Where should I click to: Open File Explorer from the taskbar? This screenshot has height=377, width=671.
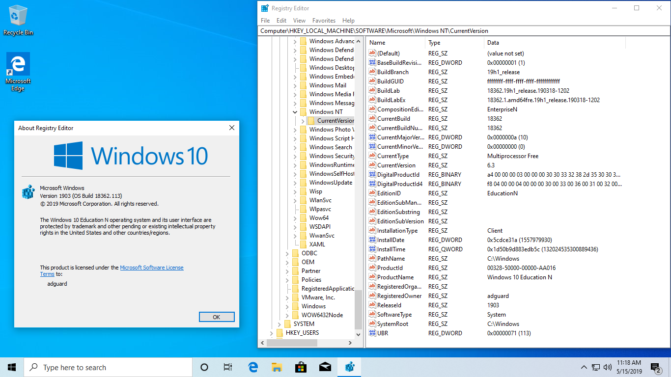pos(277,367)
